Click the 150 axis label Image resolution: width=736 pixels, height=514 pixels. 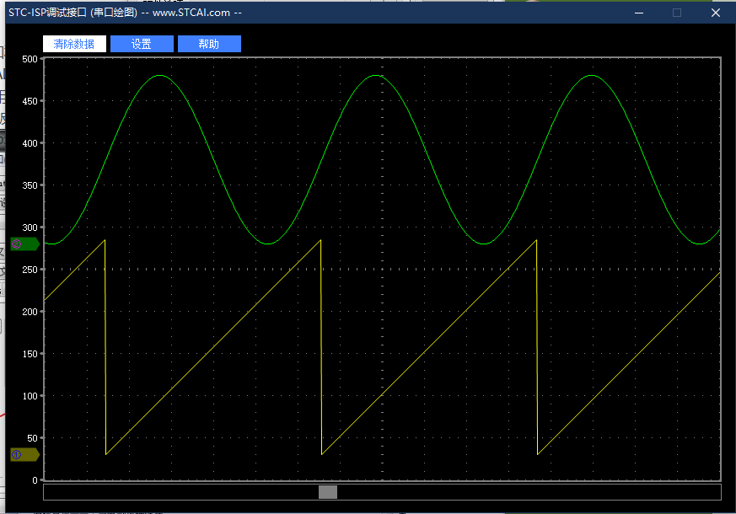click(x=30, y=354)
